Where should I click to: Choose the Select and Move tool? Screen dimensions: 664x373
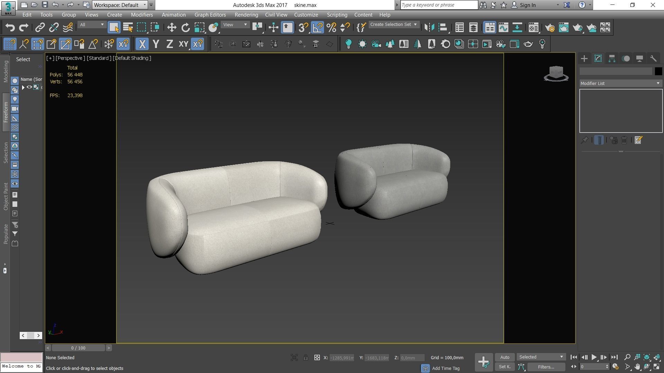click(x=172, y=27)
